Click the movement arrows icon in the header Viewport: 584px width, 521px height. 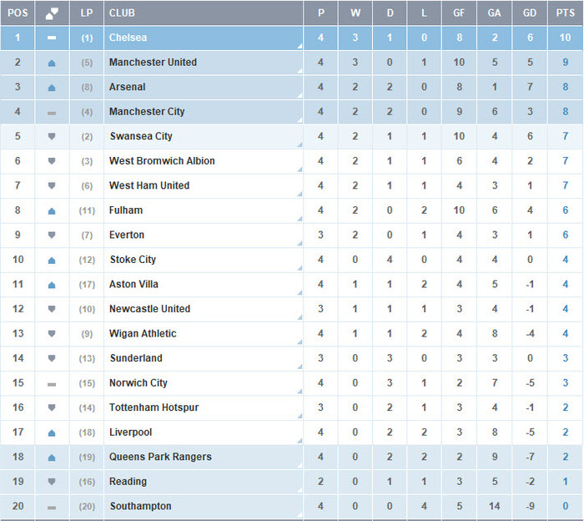(52, 13)
